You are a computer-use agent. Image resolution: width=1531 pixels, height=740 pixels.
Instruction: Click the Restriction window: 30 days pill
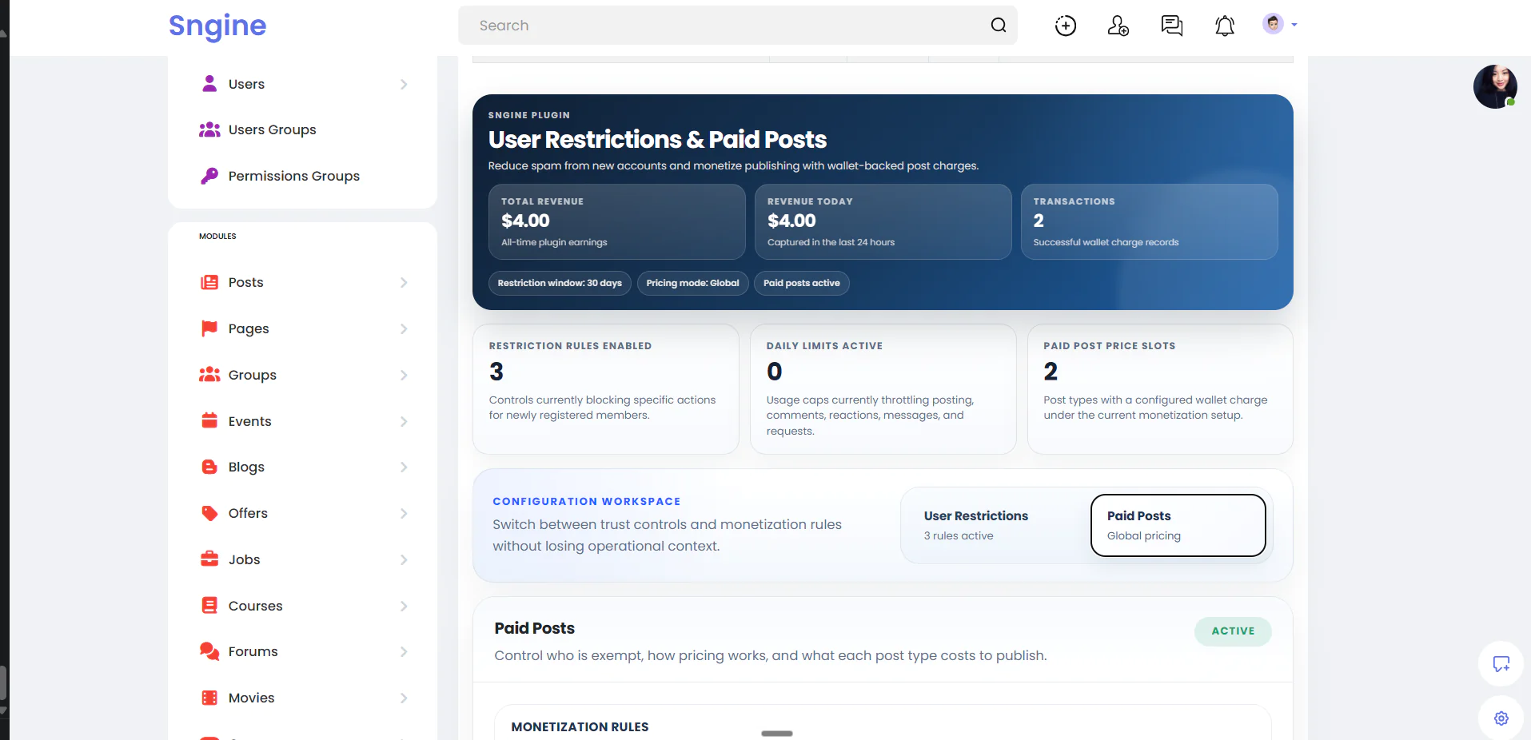click(x=560, y=283)
